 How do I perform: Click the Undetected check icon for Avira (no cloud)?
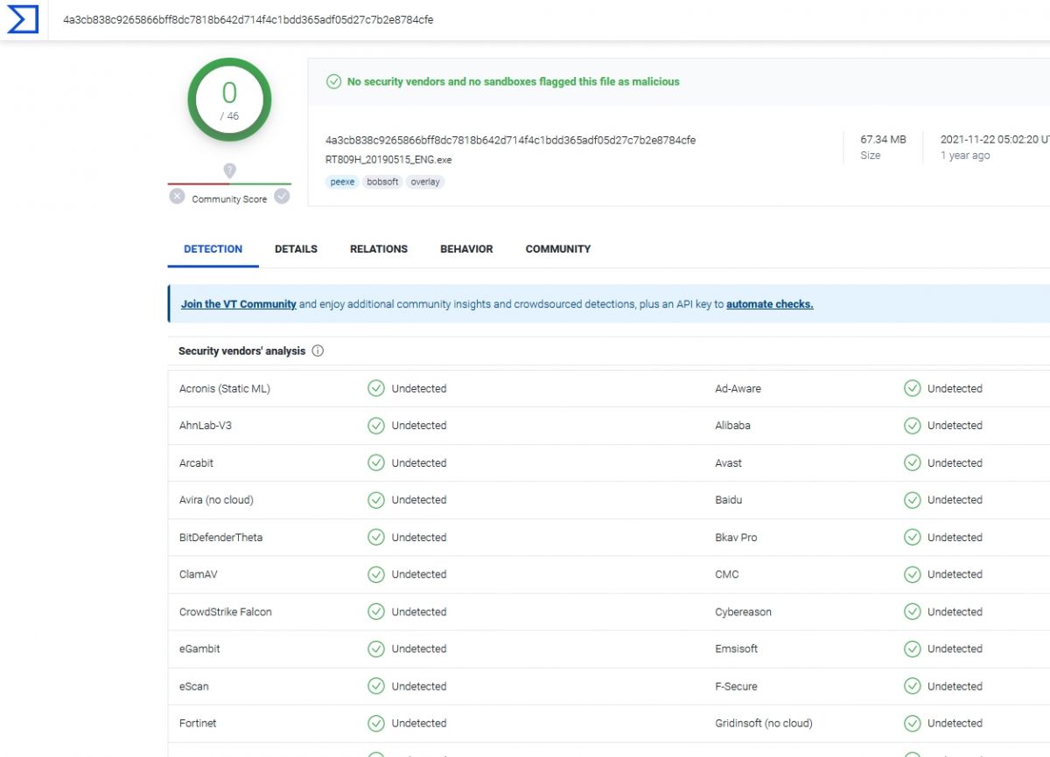376,500
